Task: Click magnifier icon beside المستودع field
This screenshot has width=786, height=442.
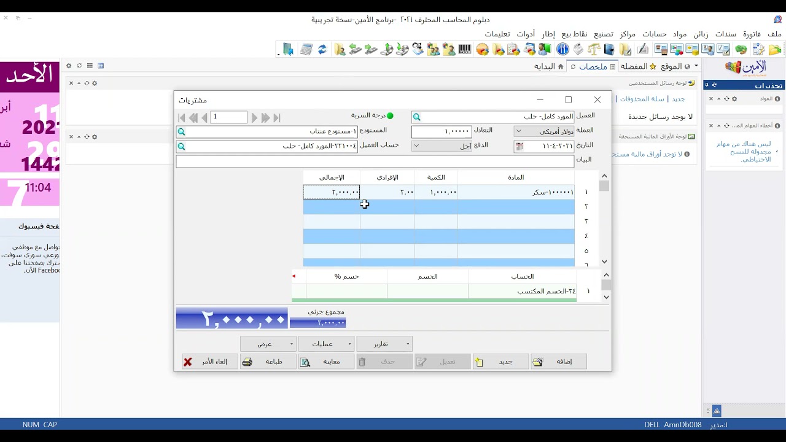Action: (x=181, y=131)
